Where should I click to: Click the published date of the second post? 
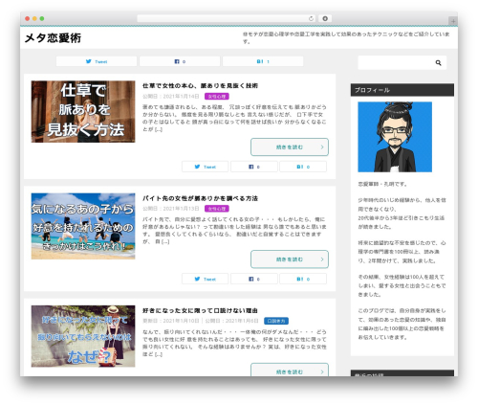(x=171, y=209)
